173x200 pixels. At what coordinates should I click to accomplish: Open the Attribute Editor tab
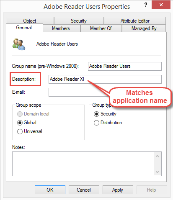click(x=135, y=21)
